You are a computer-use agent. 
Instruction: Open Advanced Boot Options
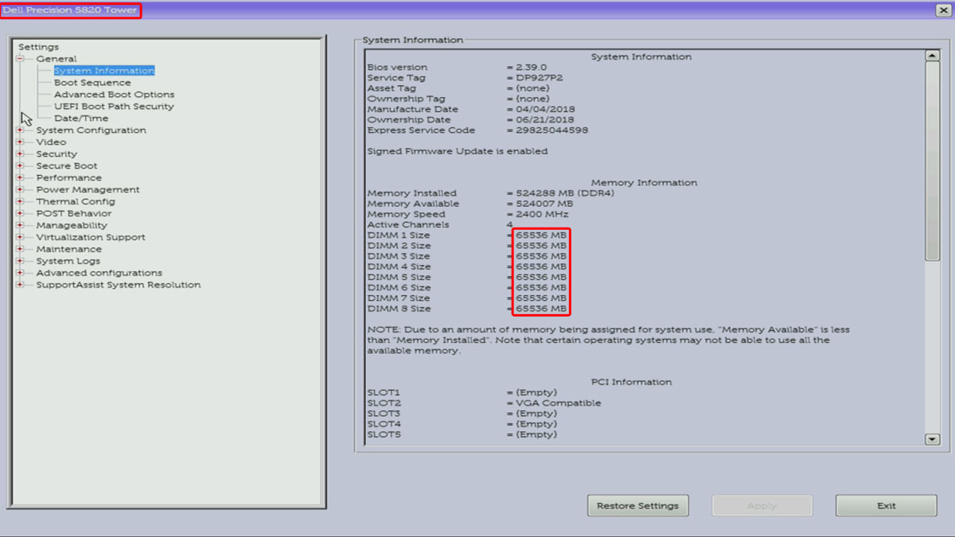[x=115, y=95]
